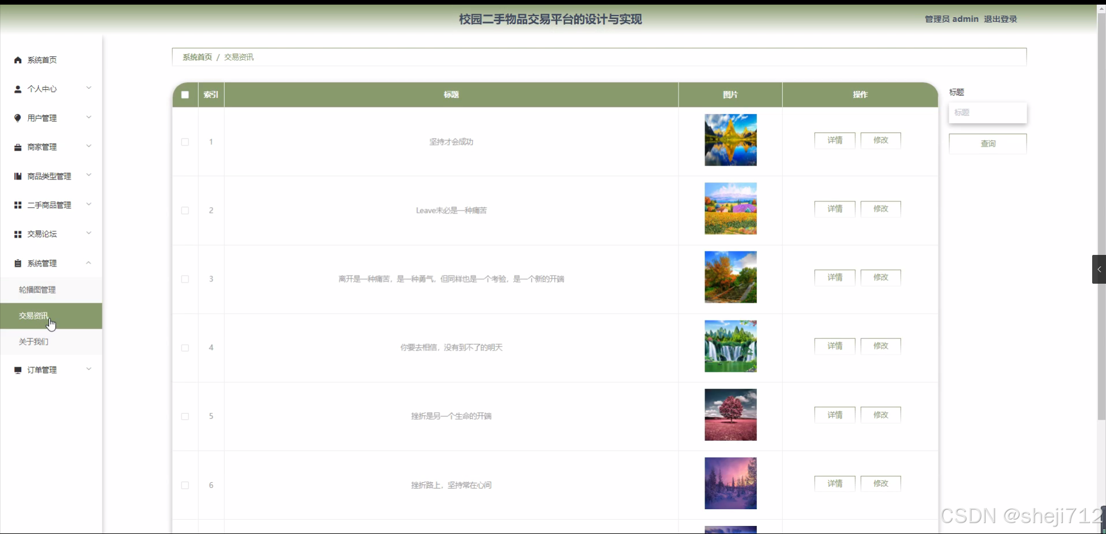This screenshot has height=534, width=1106.
Task: Open the mountain lake thumbnail in row 1
Action: coord(730,140)
